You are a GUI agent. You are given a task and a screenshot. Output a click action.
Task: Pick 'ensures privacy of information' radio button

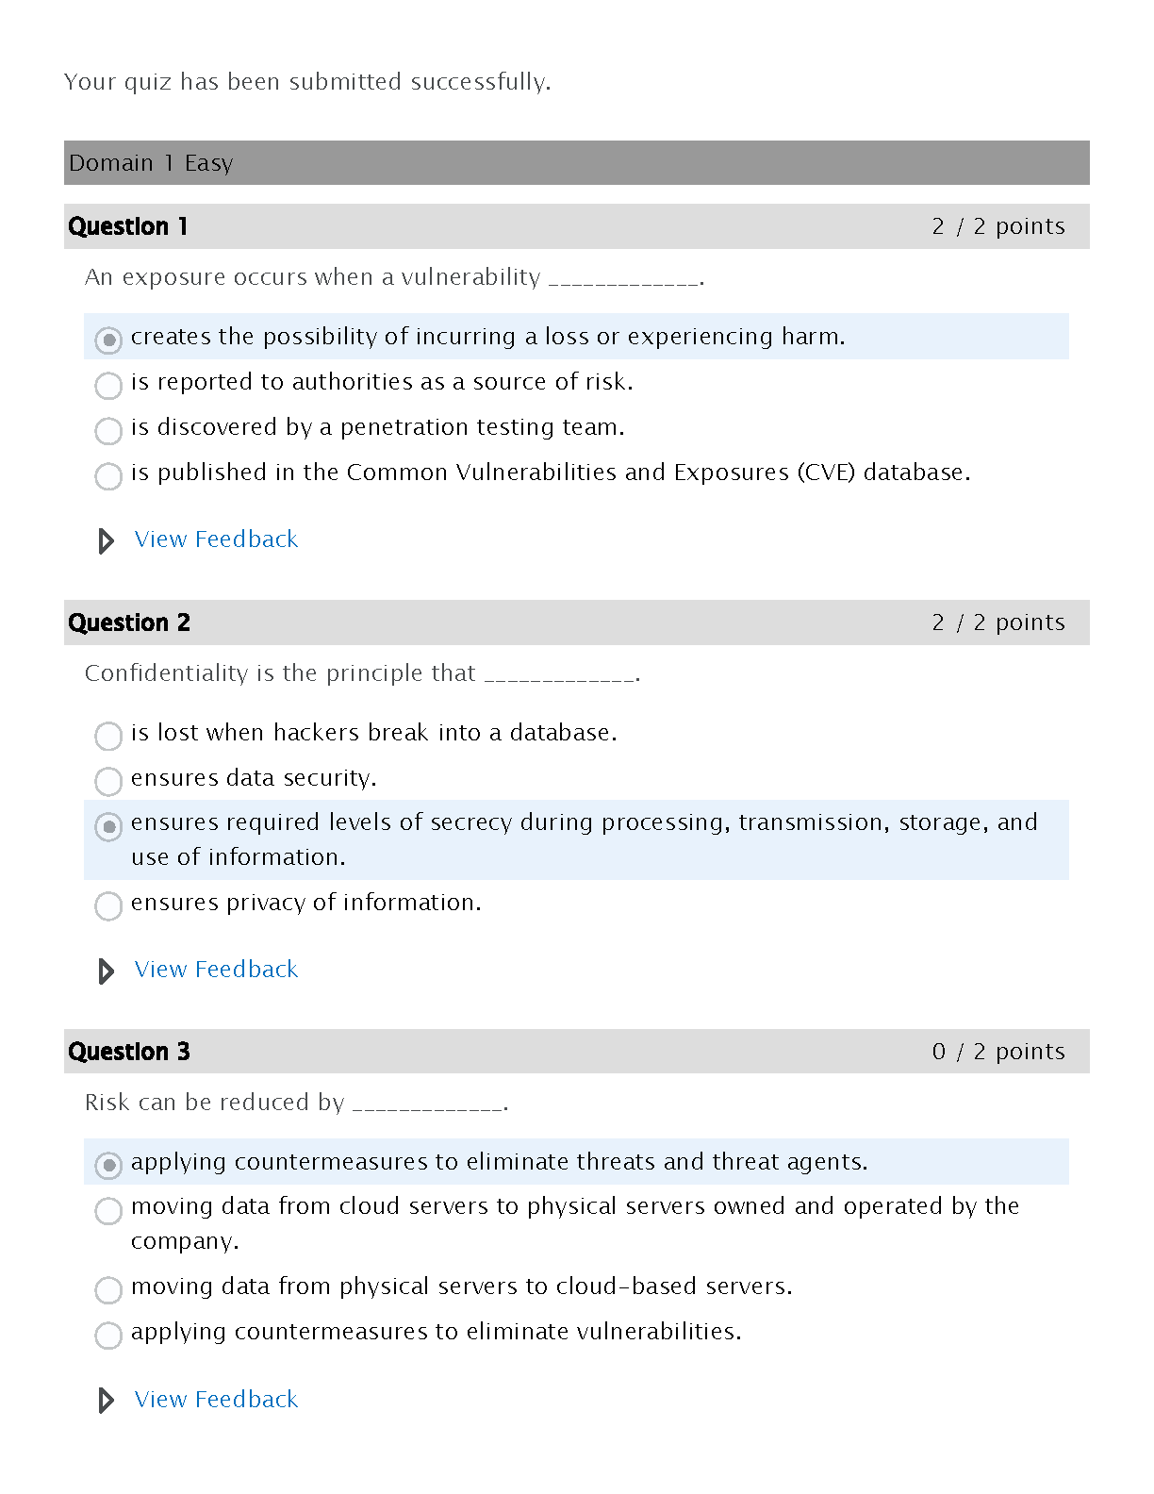(108, 905)
